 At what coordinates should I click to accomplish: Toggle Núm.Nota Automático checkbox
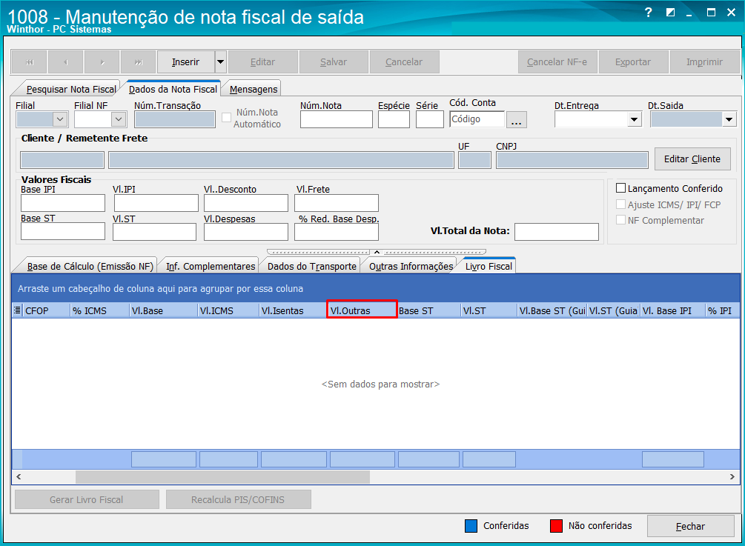pyautogui.click(x=227, y=117)
